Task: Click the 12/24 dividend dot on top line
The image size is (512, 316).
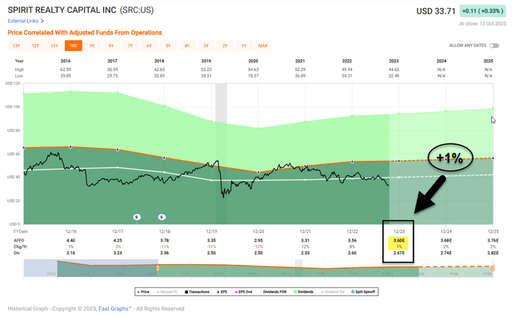Action: 446,111
